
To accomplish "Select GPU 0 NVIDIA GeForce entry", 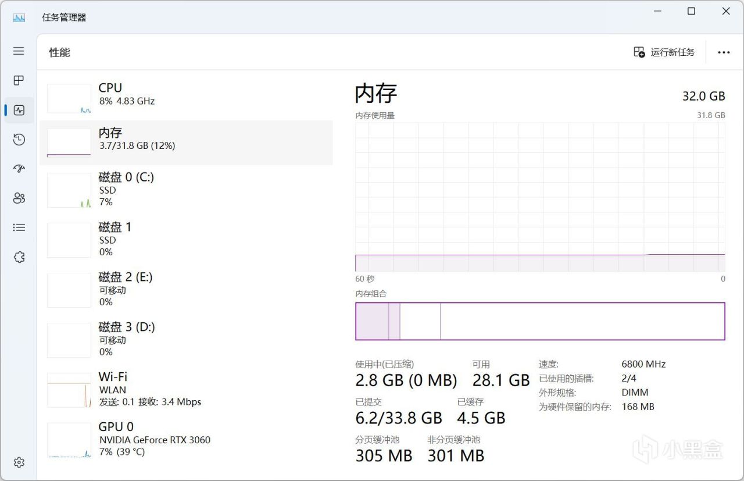I will tap(186, 440).
